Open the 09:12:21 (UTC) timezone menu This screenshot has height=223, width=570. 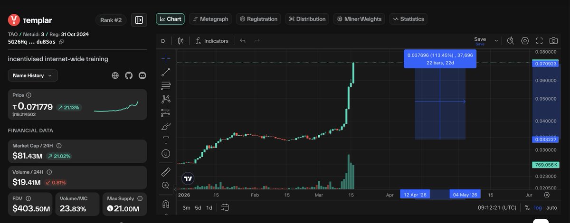point(497,207)
